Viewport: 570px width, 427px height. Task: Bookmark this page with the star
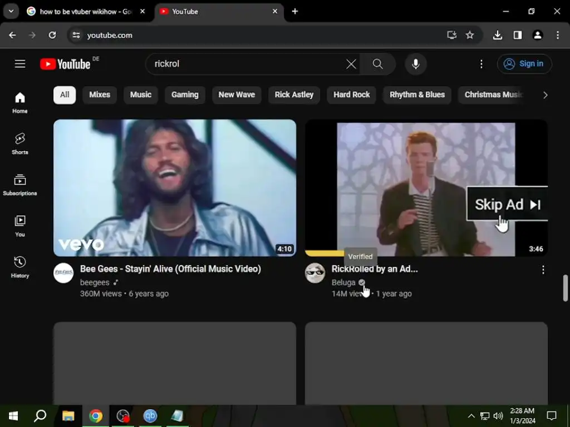coord(470,35)
